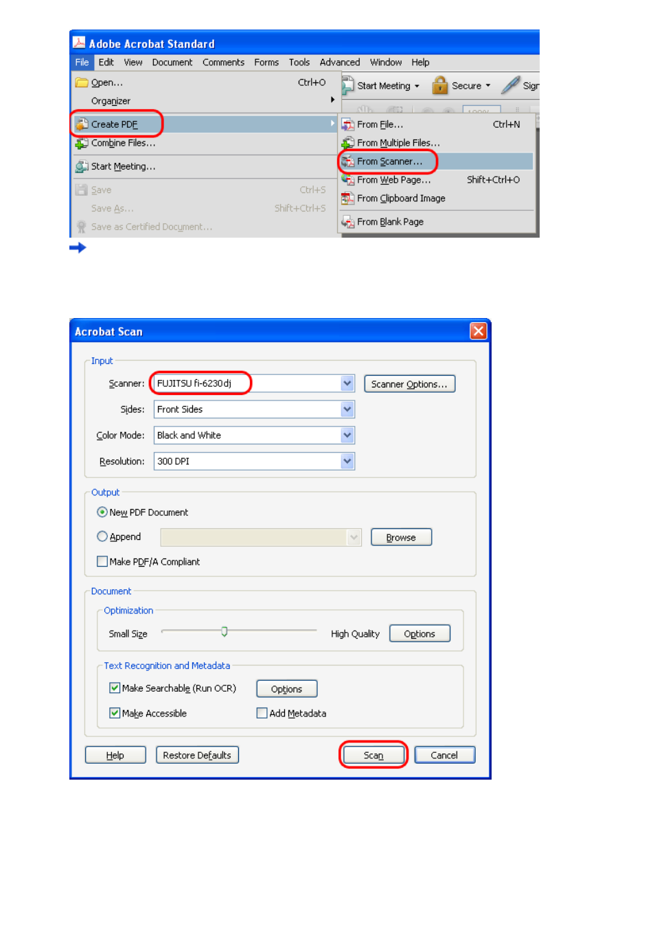
Task: Toggle Make Searchable (Run OCR) checkbox
Action: click(x=115, y=688)
